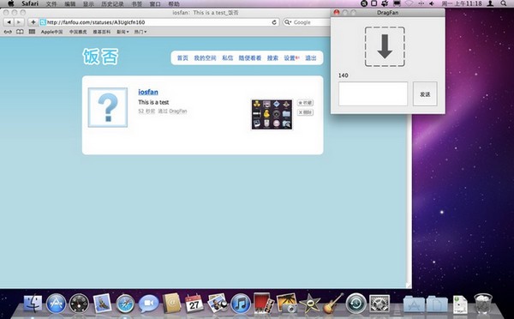Show bookmarks with the open-book icon
This screenshot has width=514, height=319.
[x=20, y=32]
